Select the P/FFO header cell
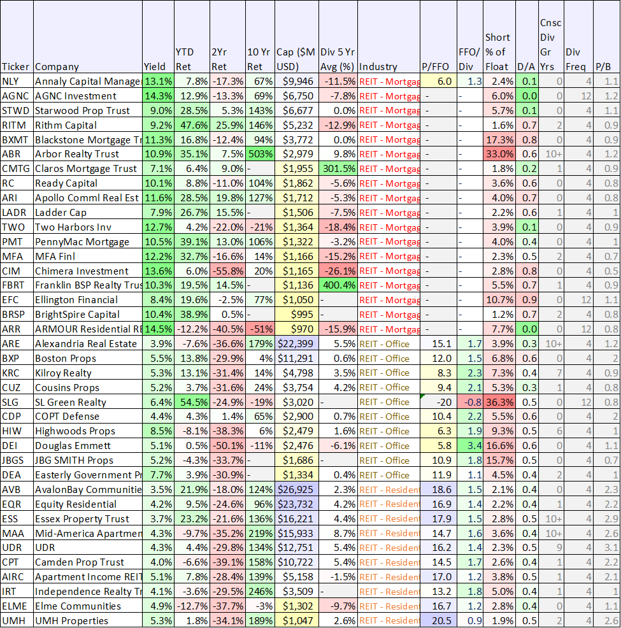Screen dimensions: 621x628 (438, 37)
